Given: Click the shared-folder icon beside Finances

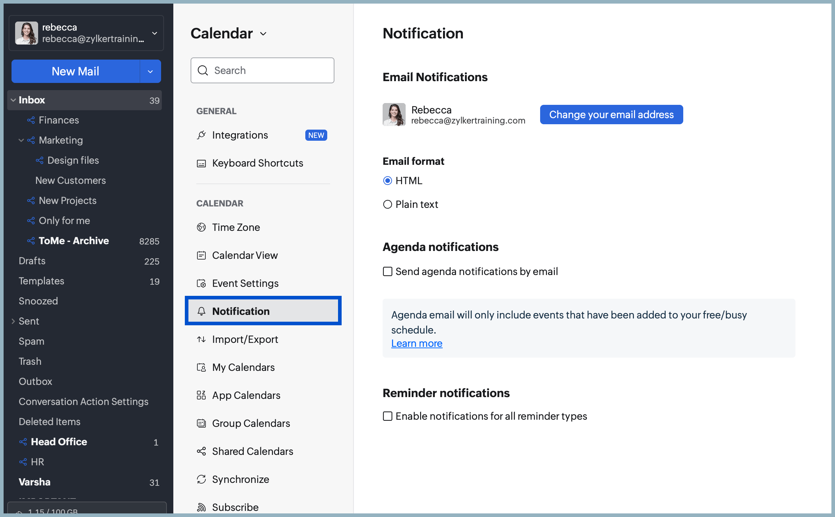Looking at the screenshot, I should tap(31, 120).
